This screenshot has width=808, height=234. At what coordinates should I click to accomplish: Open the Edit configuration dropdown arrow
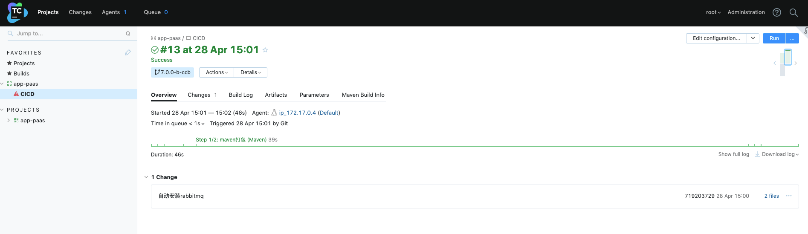click(753, 38)
